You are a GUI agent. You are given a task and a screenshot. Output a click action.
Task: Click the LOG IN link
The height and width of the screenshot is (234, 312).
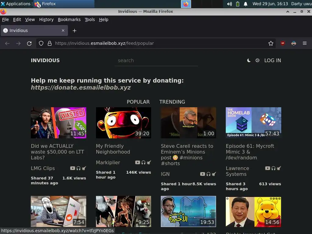point(273,61)
